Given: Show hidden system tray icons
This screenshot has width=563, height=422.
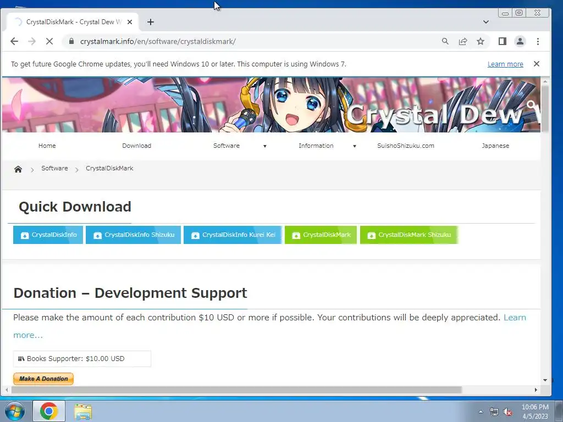Looking at the screenshot, I should click(481, 412).
